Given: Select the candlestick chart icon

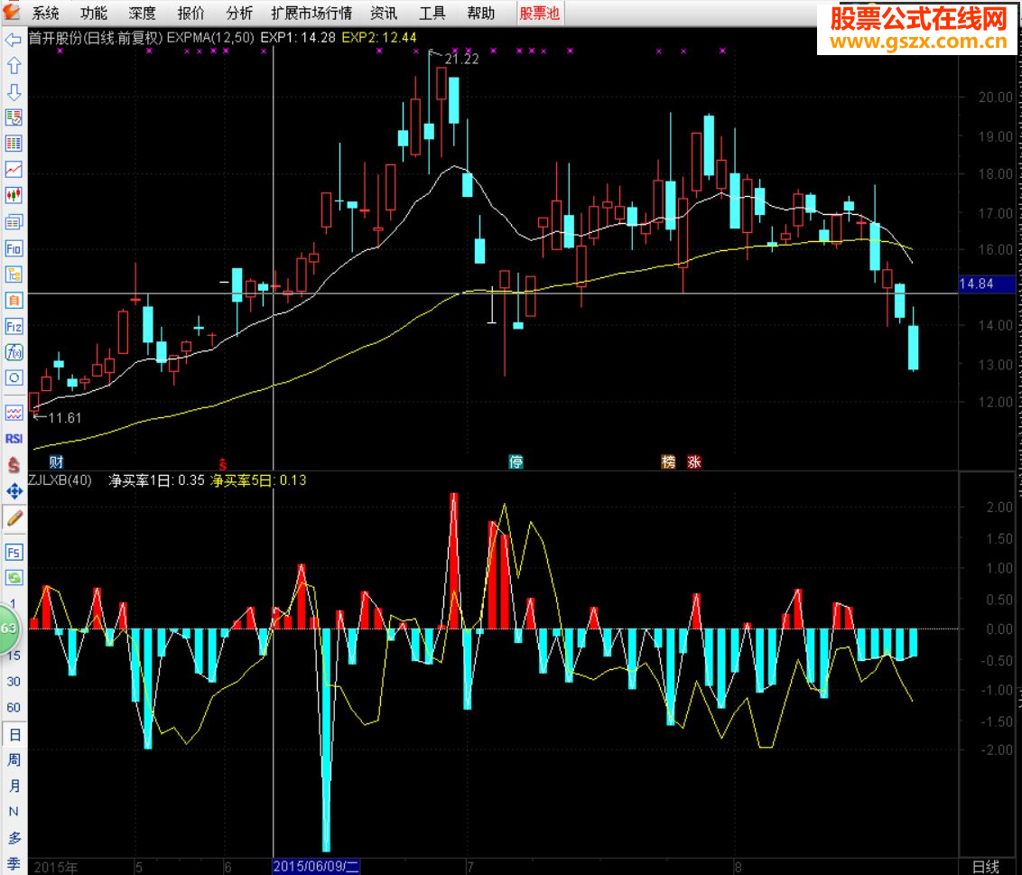Looking at the screenshot, I should pyautogui.click(x=14, y=195).
